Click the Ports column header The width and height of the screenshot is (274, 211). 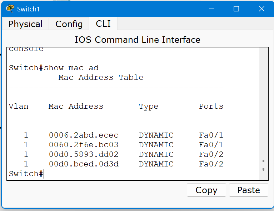[x=211, y=106]
